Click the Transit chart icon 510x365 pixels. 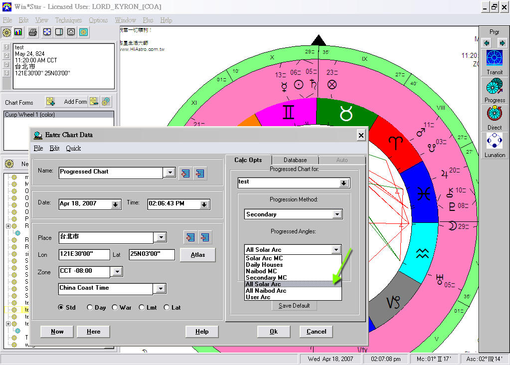pyautogui.click(x=495, y=59)
